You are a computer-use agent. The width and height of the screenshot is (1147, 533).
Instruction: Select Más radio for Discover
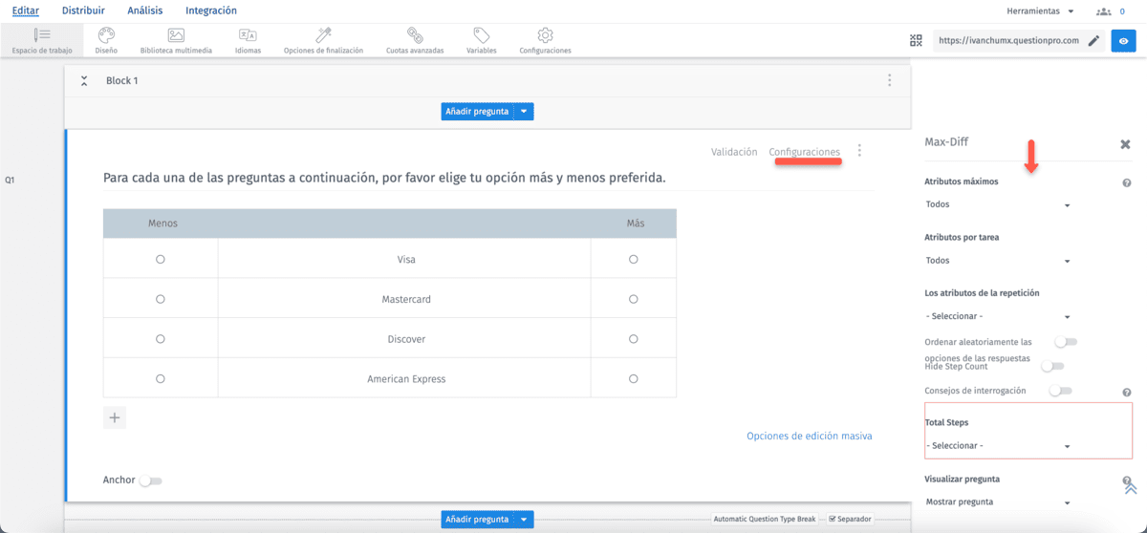[633, 339]
